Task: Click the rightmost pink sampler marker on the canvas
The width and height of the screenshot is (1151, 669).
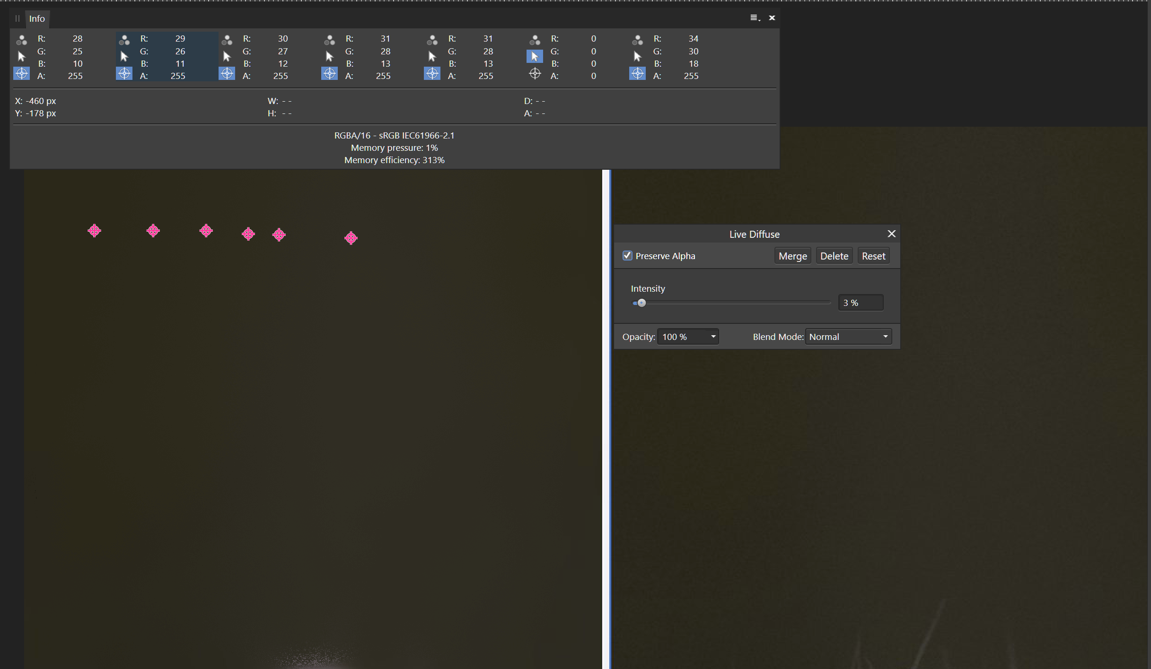Action: (x=351, y=238)
